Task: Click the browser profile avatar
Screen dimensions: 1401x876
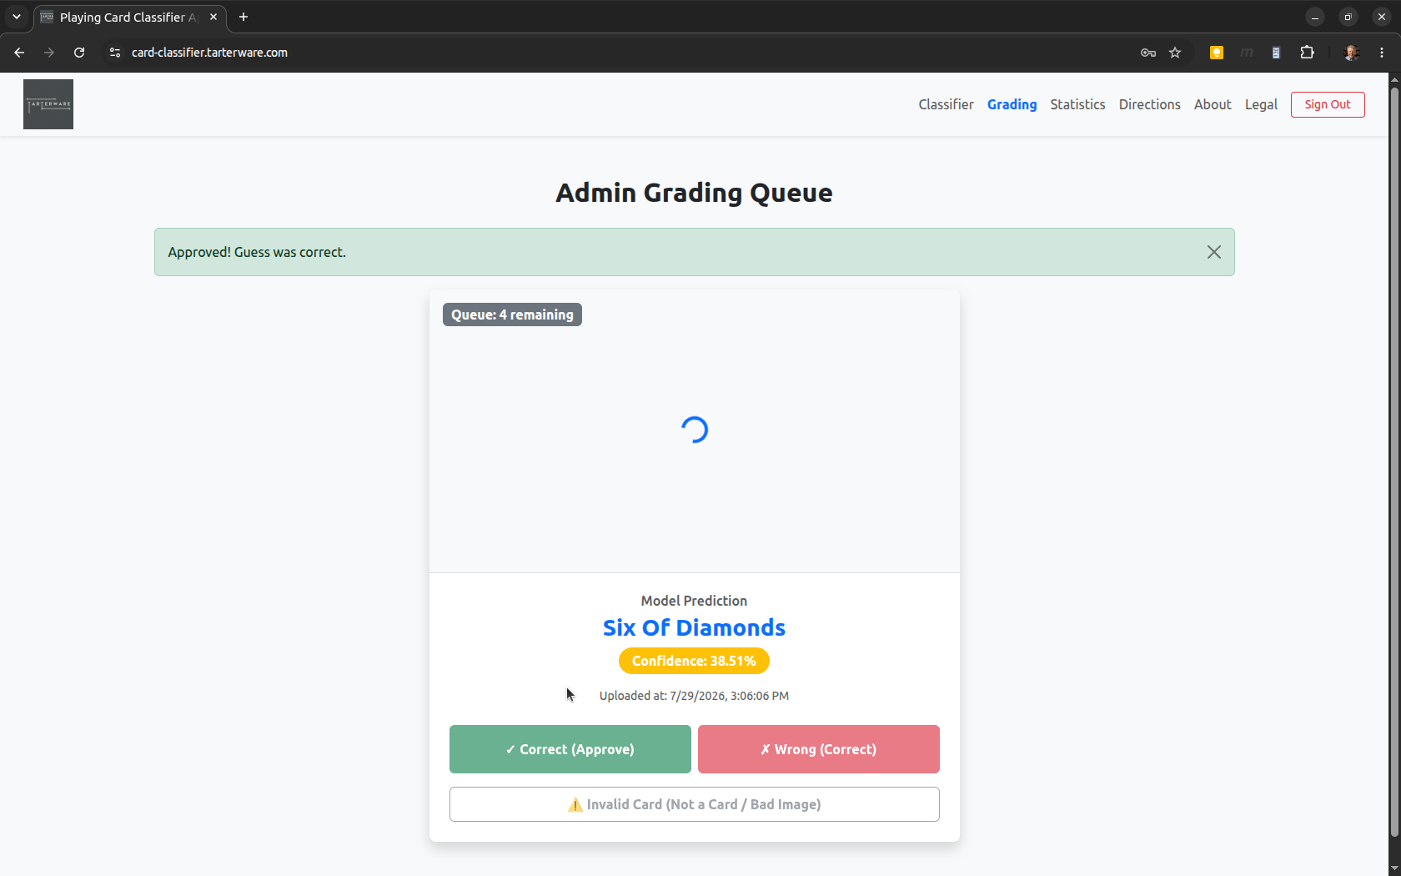Action: click(1352, 53)
